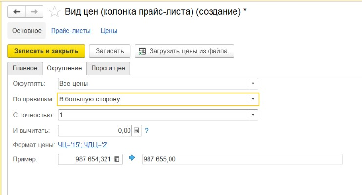The image size is (362, 195).
Task: Open the 'Прайс-листы' link
Action: point(71,31)
